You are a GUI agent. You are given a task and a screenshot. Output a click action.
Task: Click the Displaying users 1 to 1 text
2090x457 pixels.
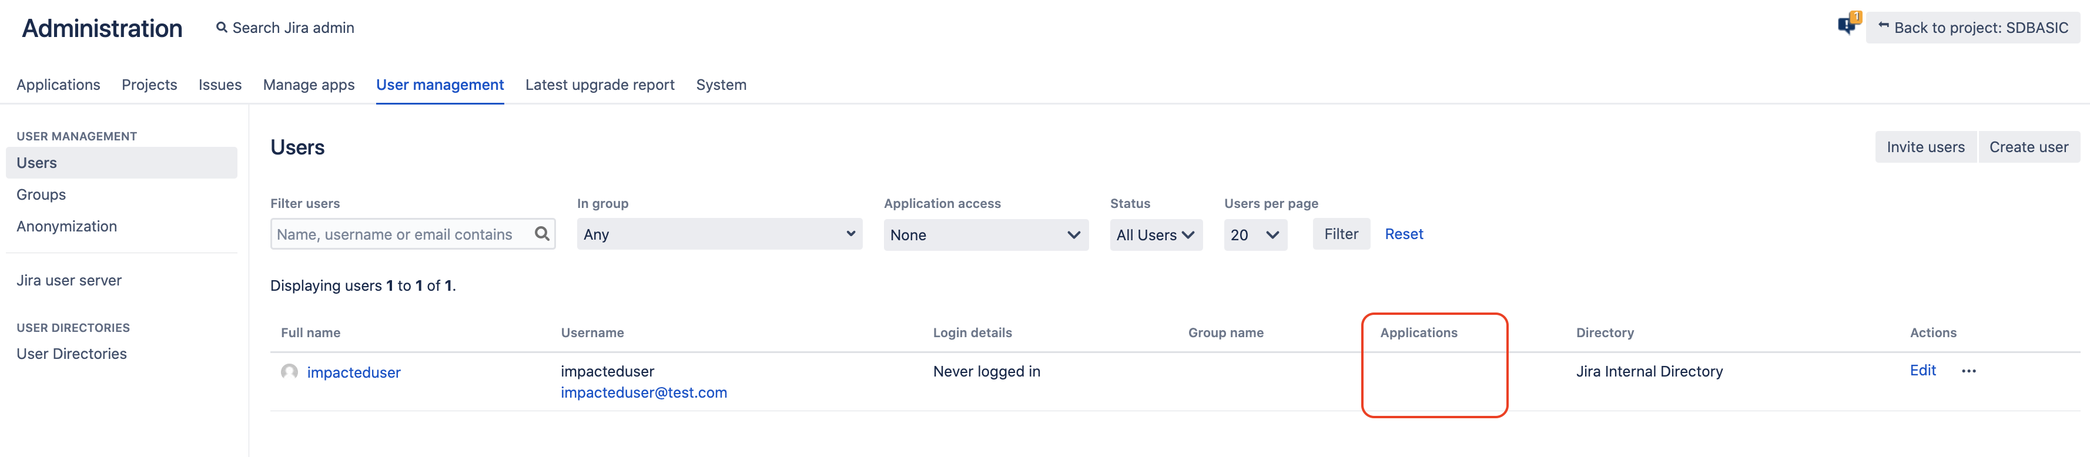363,286
